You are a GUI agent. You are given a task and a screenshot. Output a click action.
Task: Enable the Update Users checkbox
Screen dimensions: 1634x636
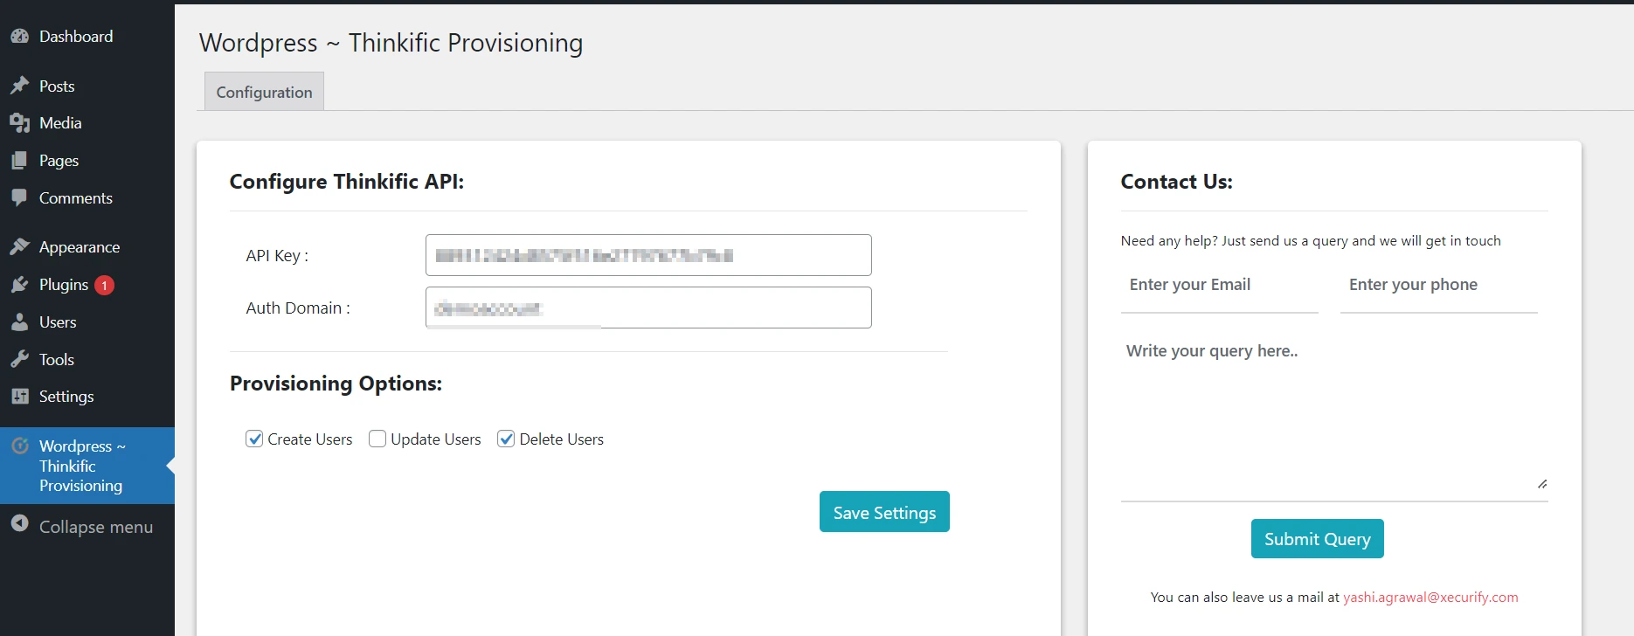tap(377, 439)
